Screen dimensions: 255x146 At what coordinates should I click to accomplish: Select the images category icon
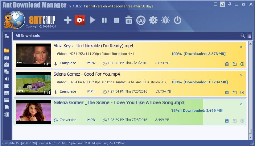point(7,93)
